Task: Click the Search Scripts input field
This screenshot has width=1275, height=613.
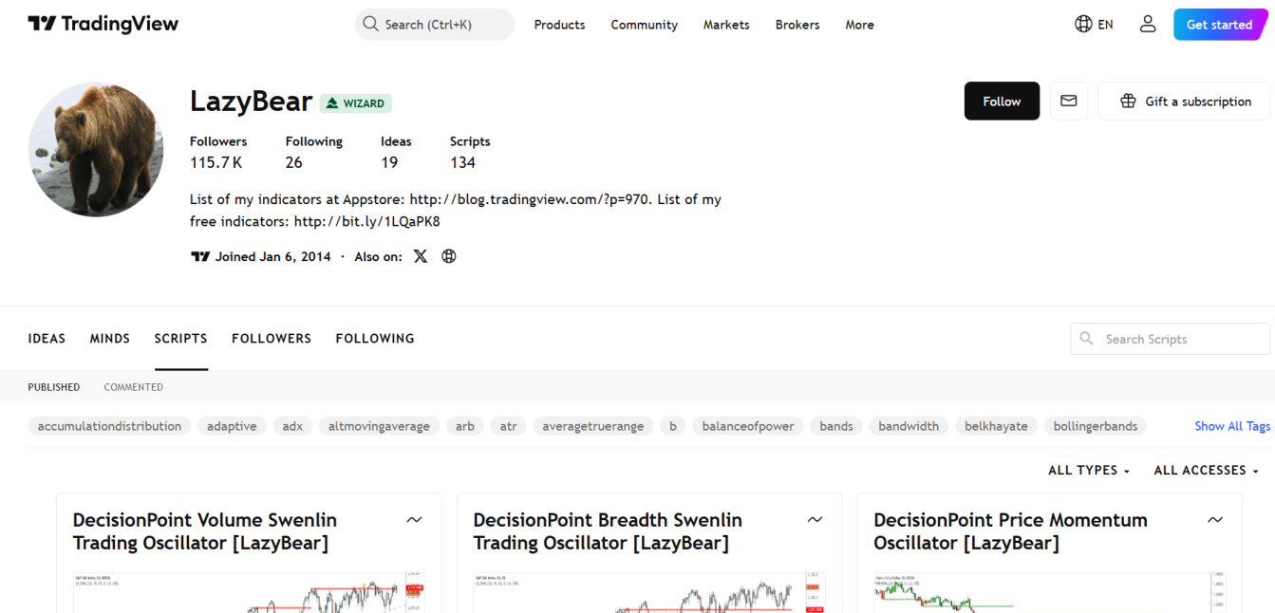Action: point(1171,339)
